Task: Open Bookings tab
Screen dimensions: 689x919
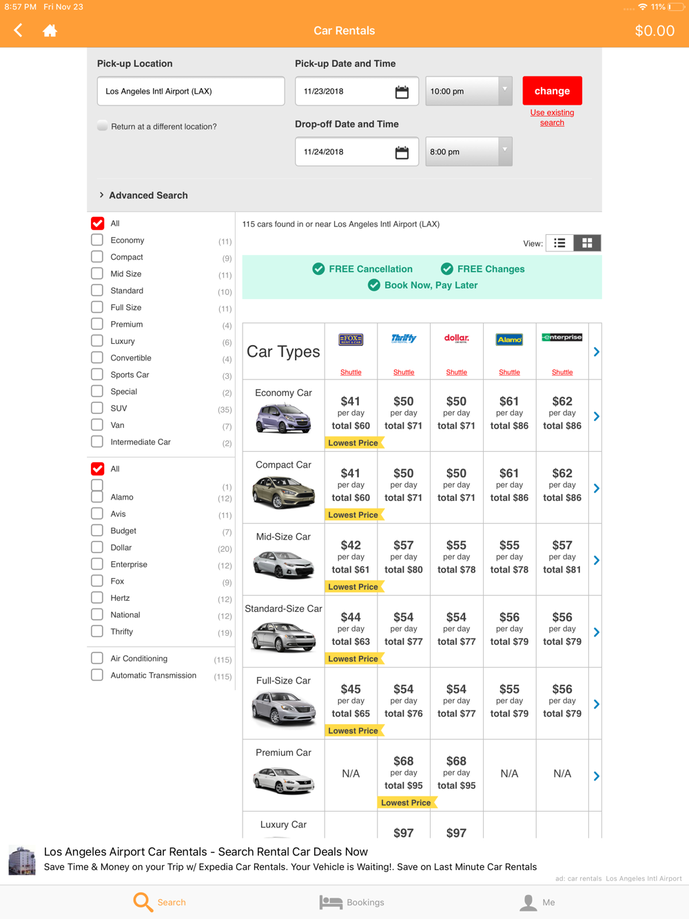Action: tap(352, 902)
